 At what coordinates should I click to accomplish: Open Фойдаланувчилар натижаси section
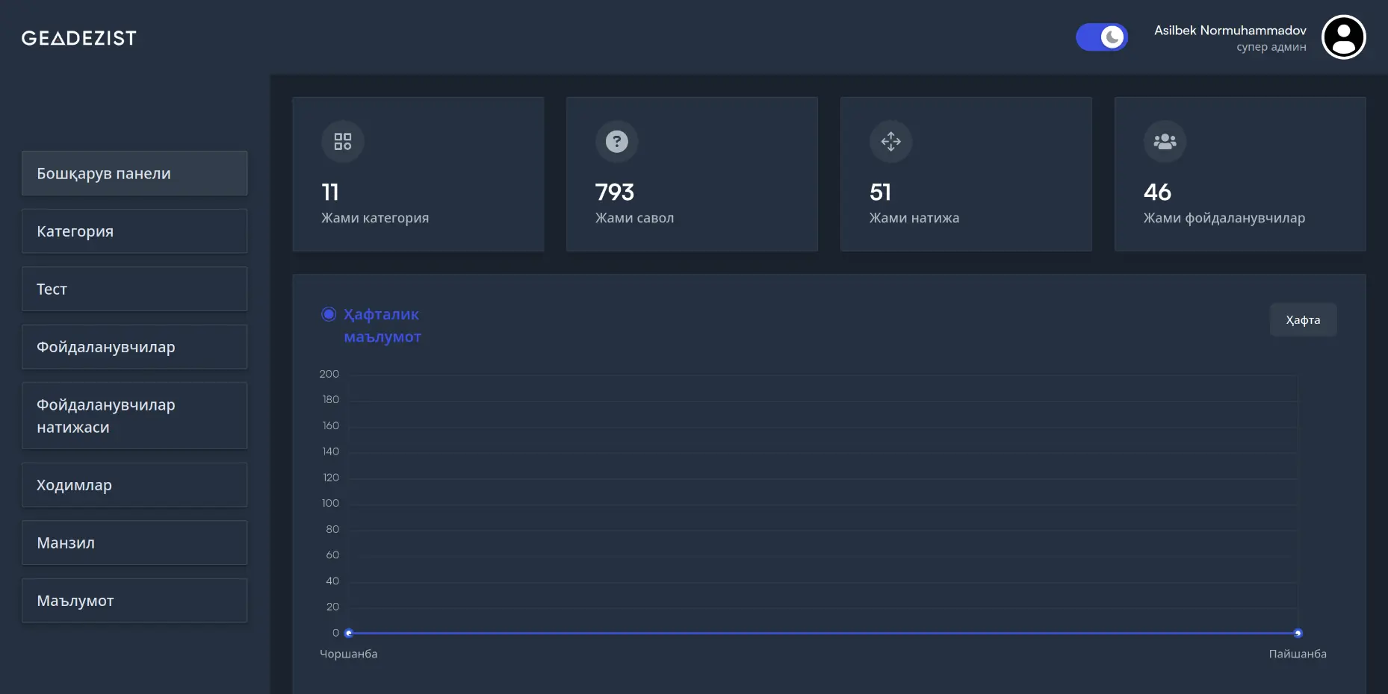click(134, 416)
